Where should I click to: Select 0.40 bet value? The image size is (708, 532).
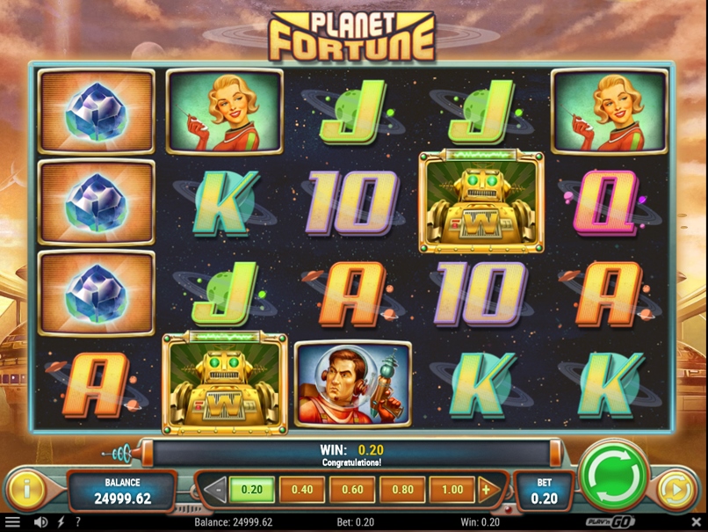coord(302,490)
